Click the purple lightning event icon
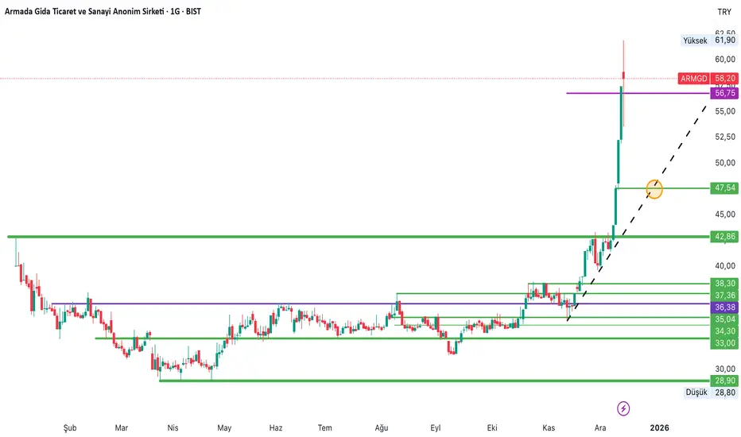 pyautogui.click(x=623, y=408)
